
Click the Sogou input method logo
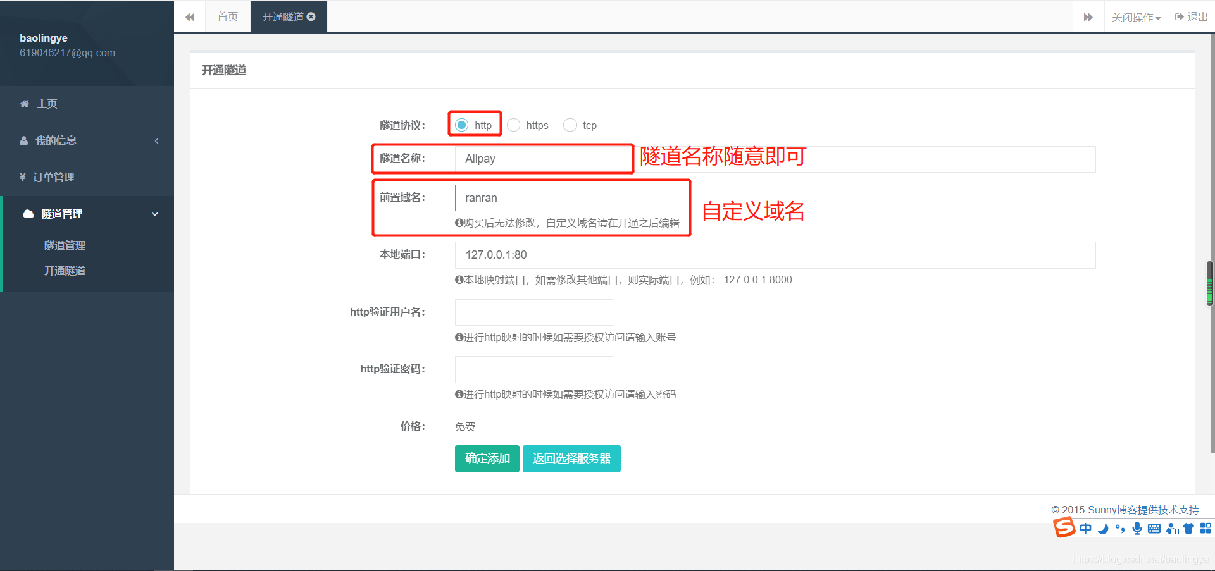point(1064,527)
